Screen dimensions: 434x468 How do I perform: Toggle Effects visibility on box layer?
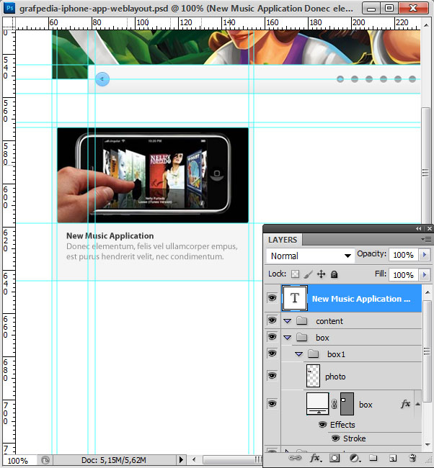point(322,424)
